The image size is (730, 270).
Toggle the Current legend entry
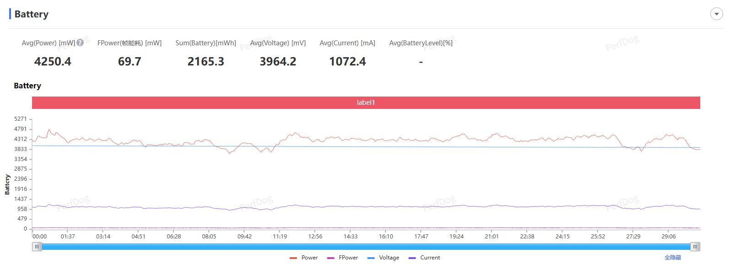tap(424, 258)
